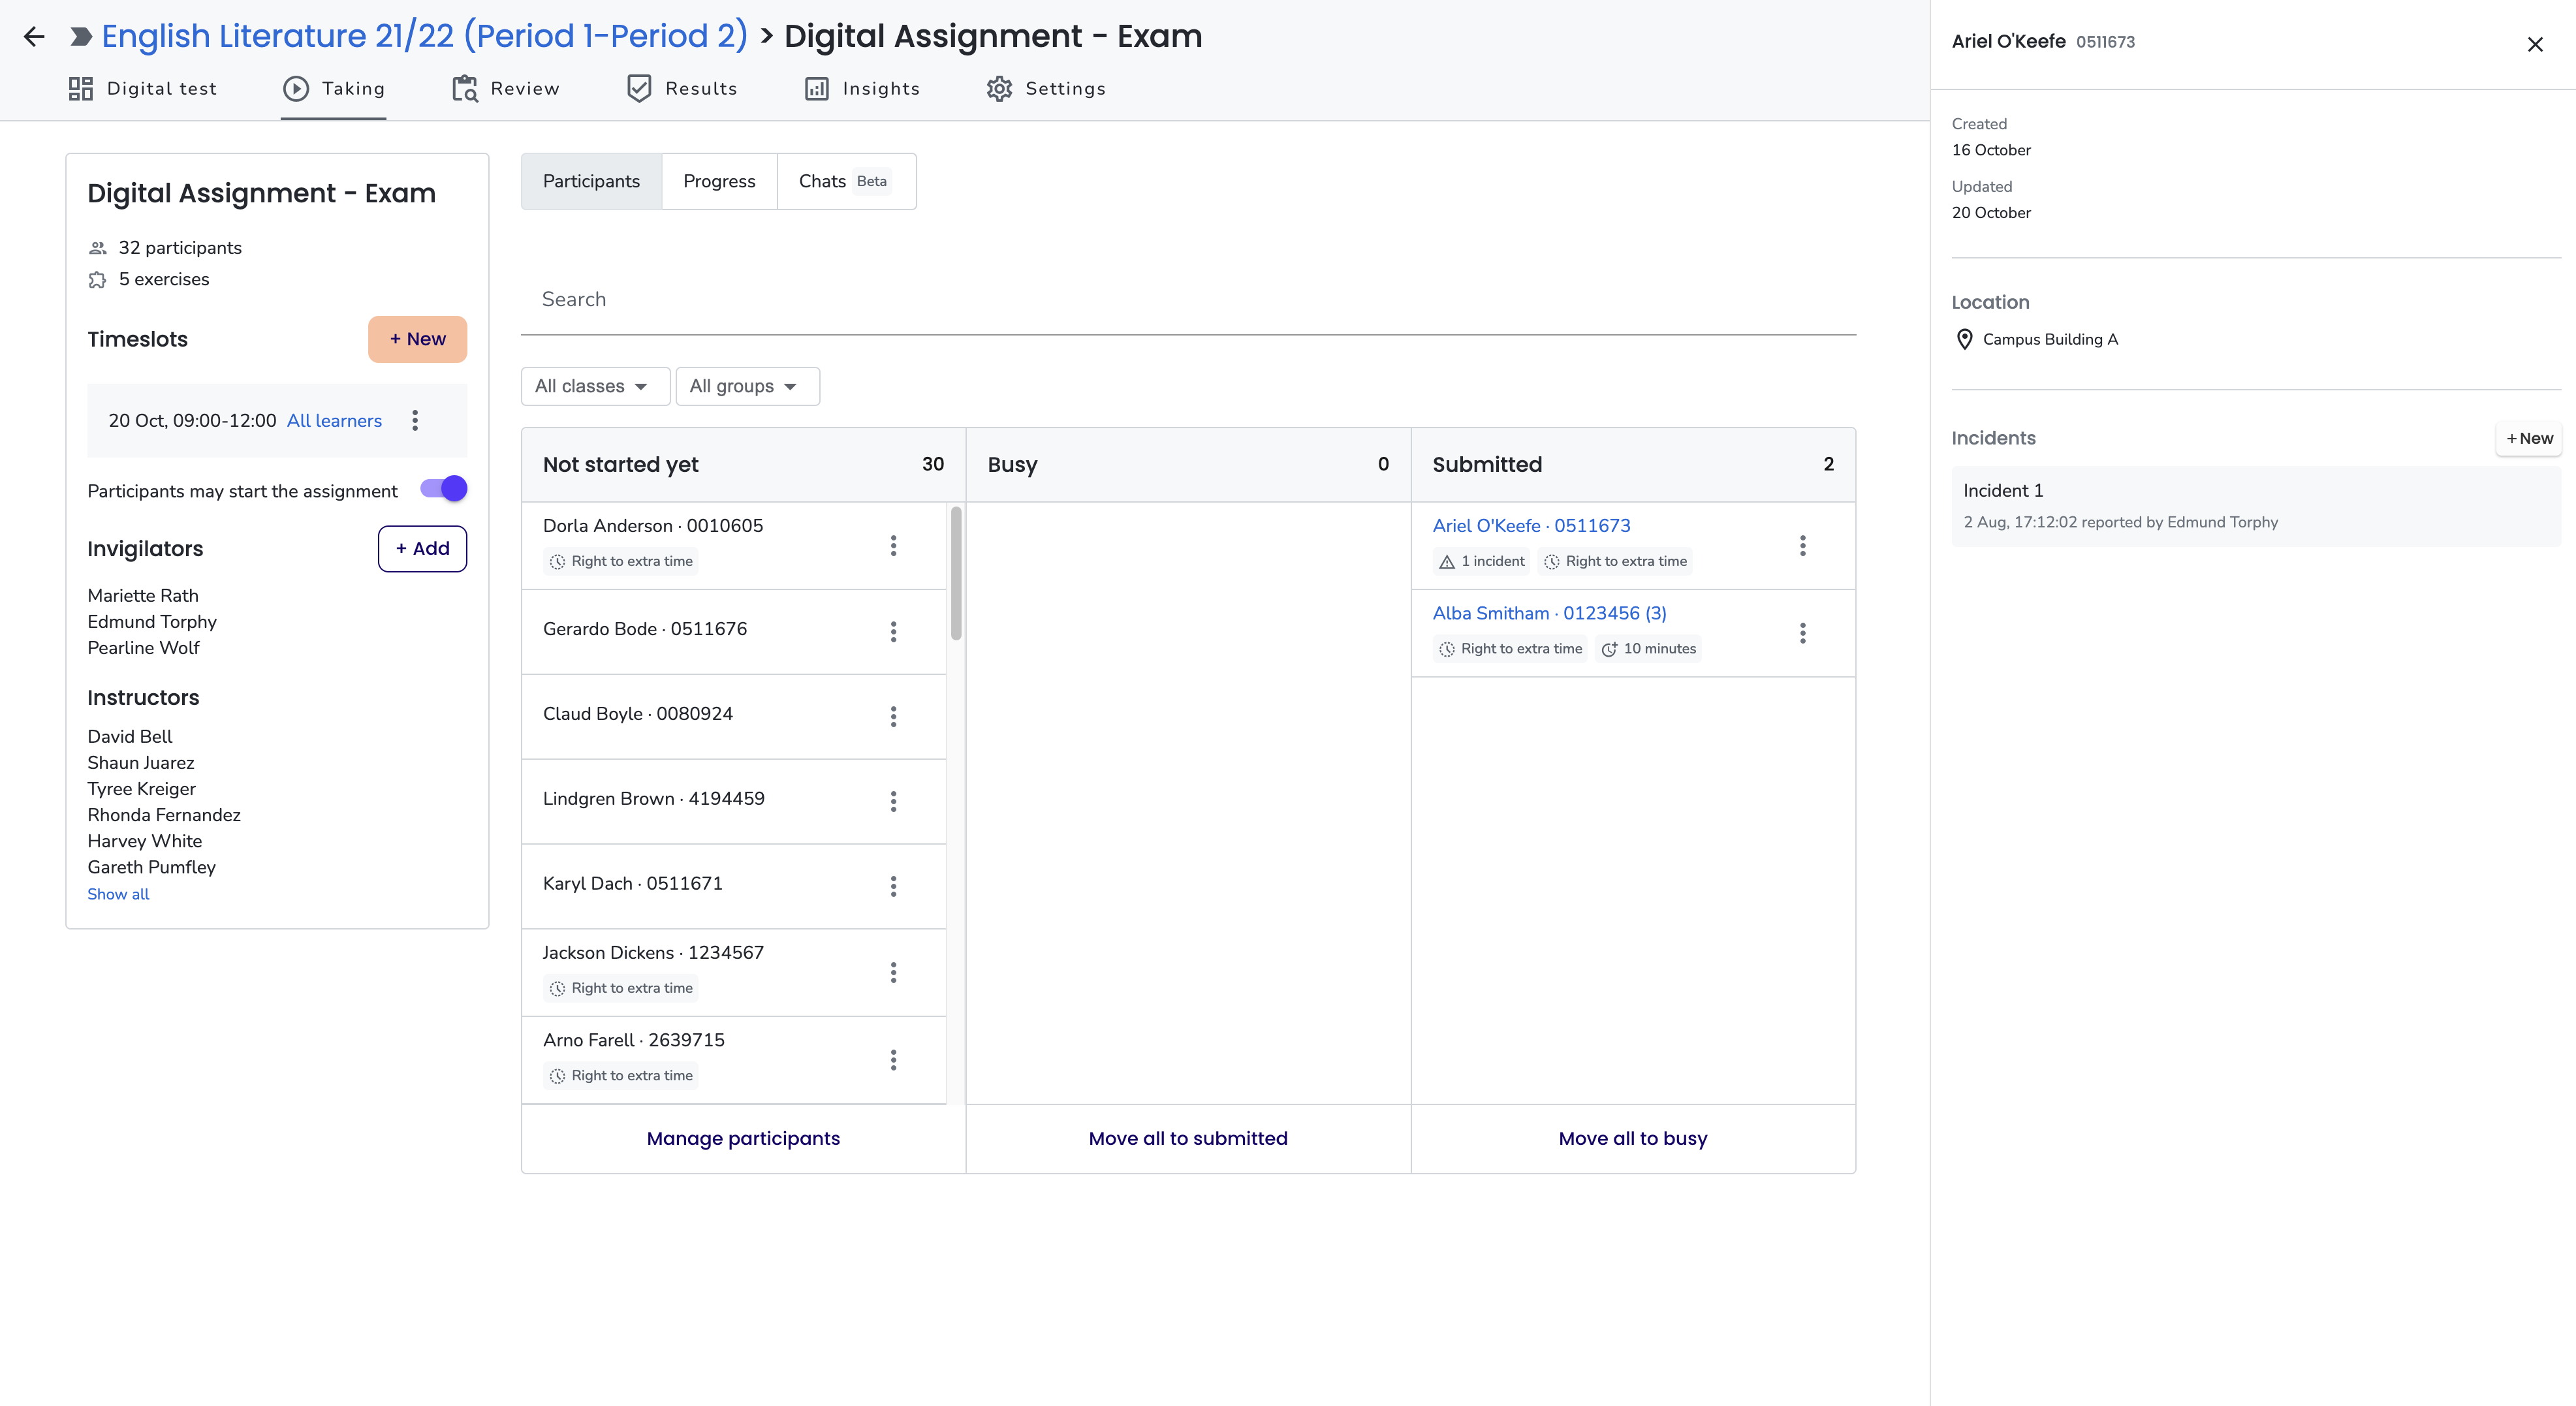
Task: Expand the All groups dropdown
Action: coord(747,387)
